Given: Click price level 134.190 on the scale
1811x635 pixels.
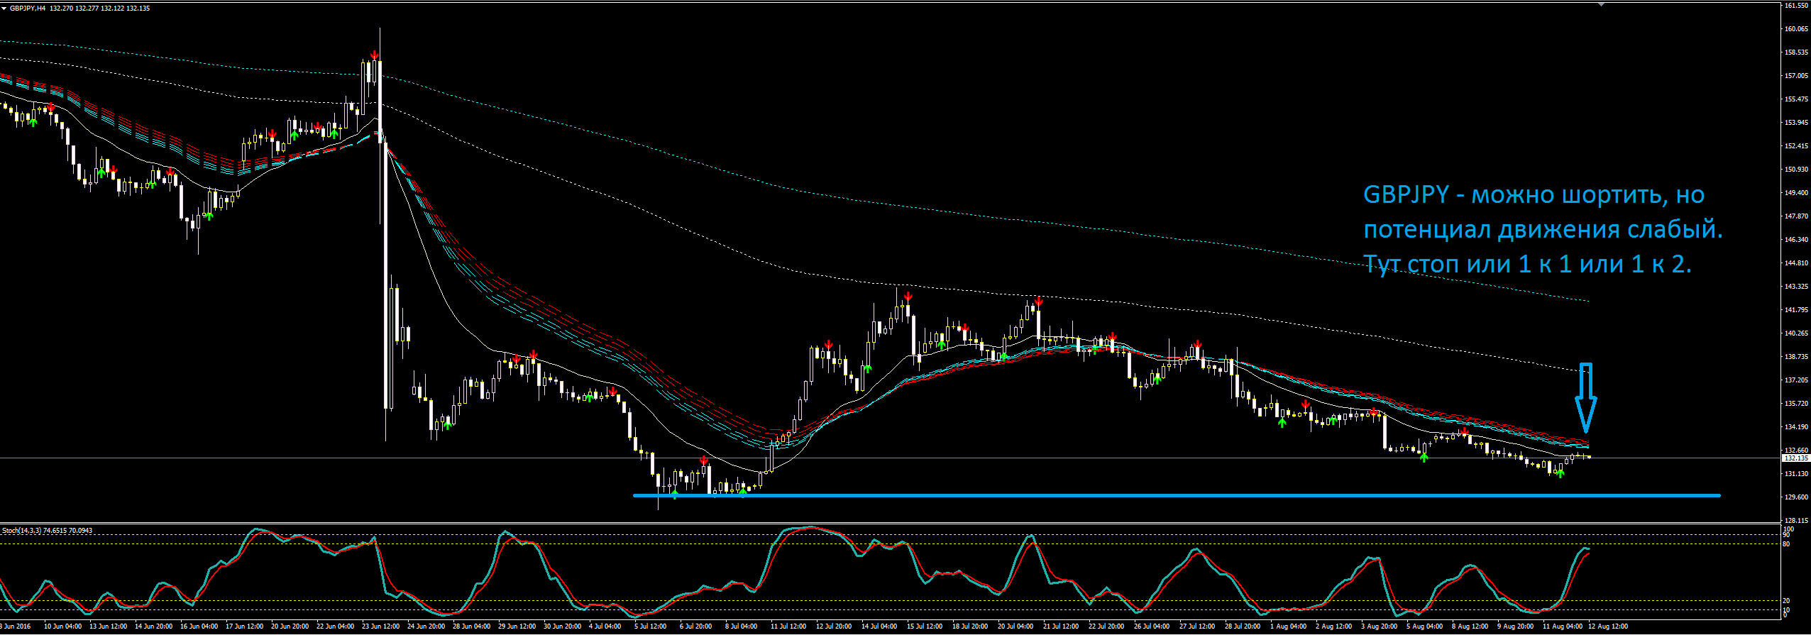Looking at the screenshot, I should 1796,427.
